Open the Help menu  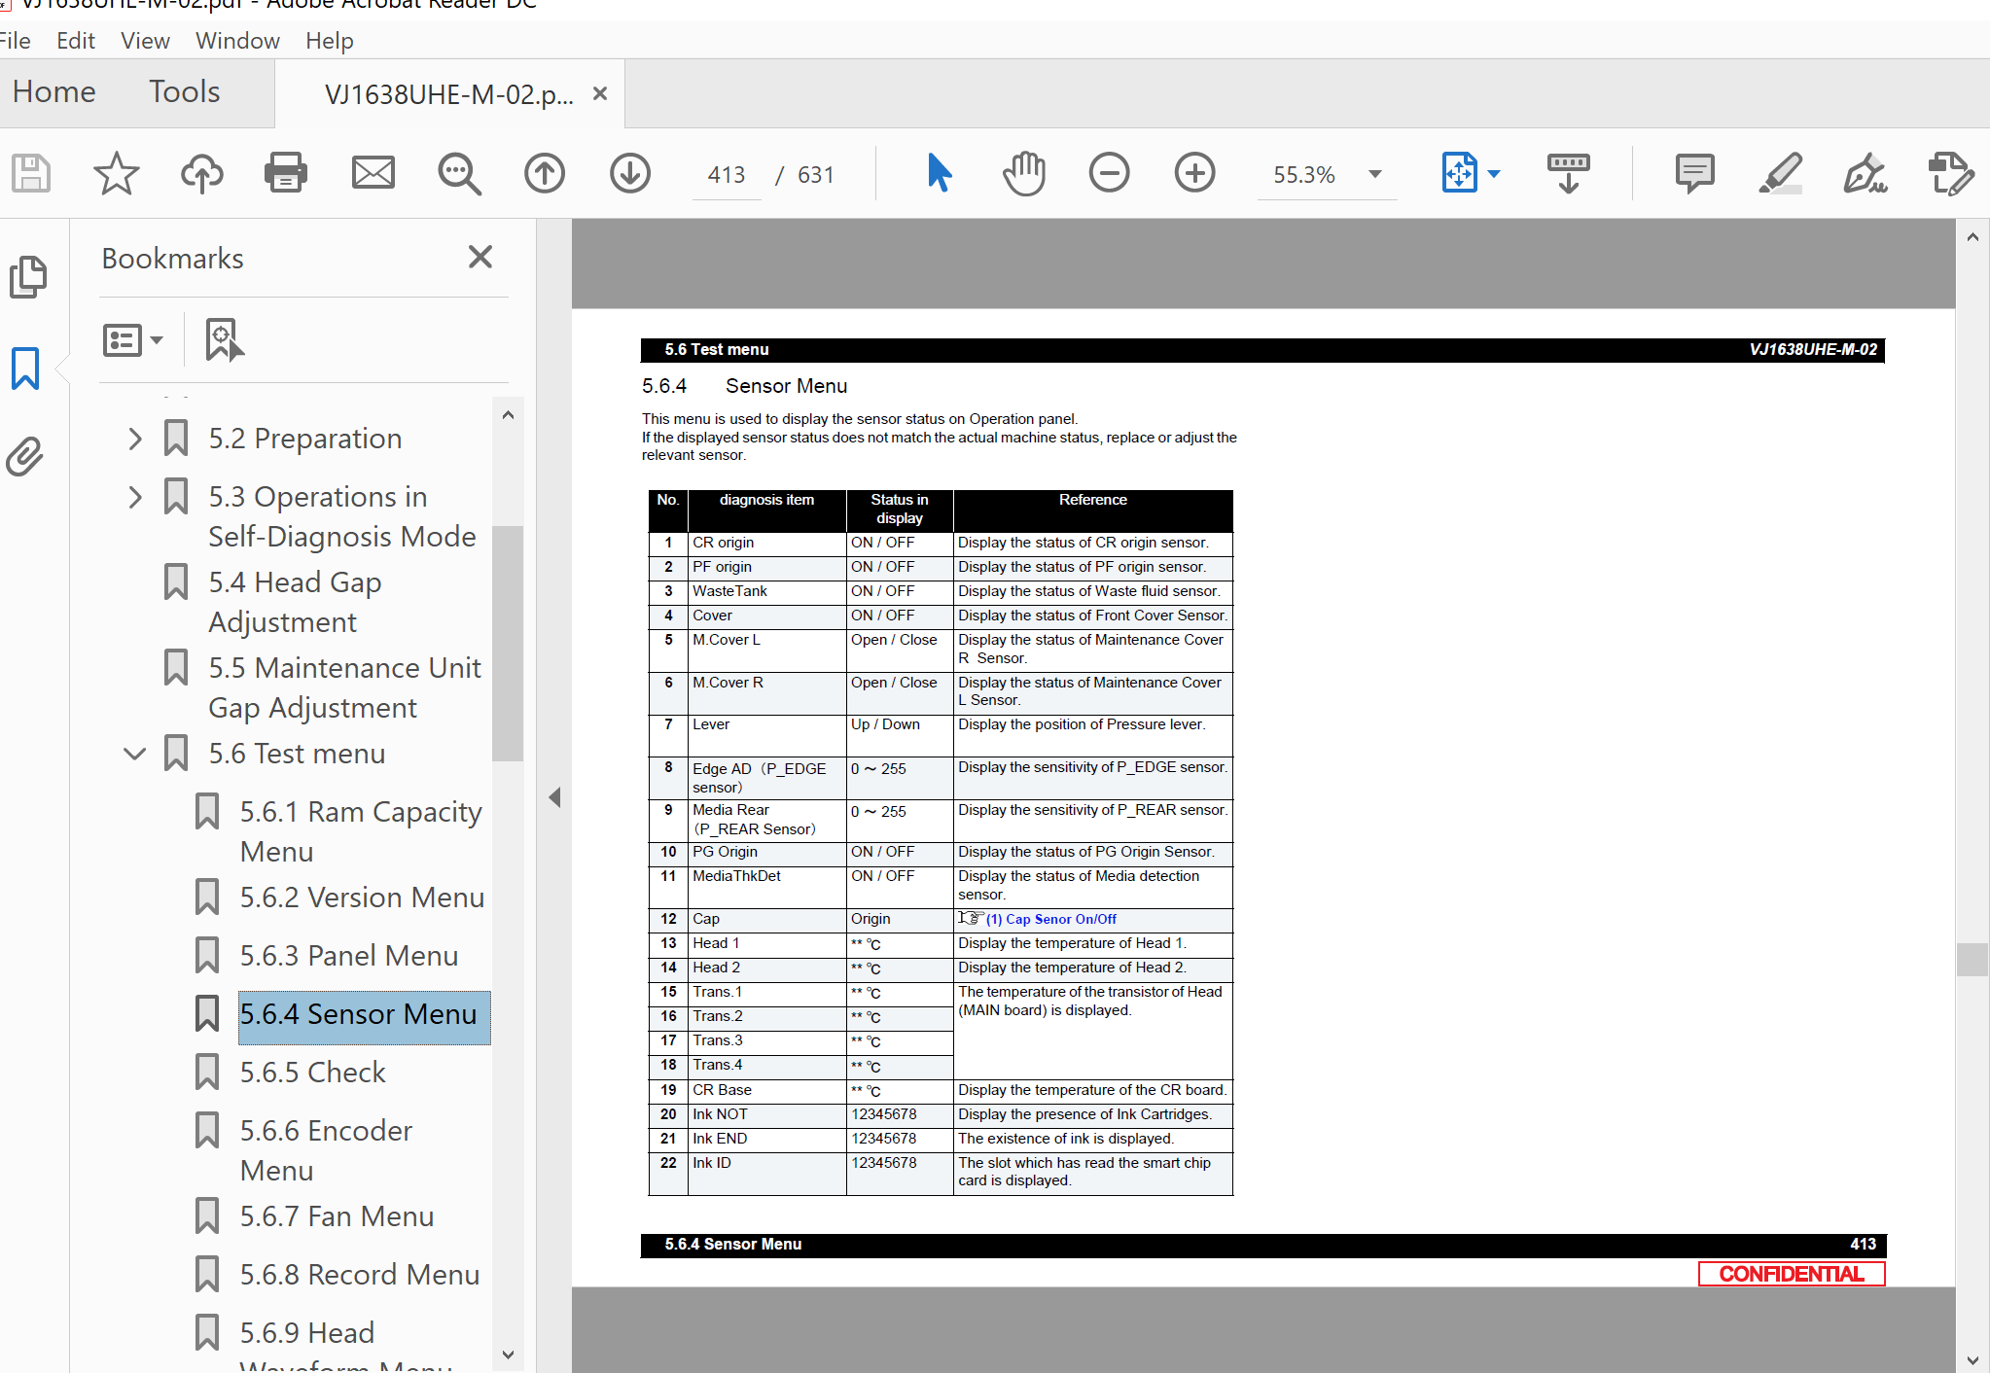tap(329, 41)
